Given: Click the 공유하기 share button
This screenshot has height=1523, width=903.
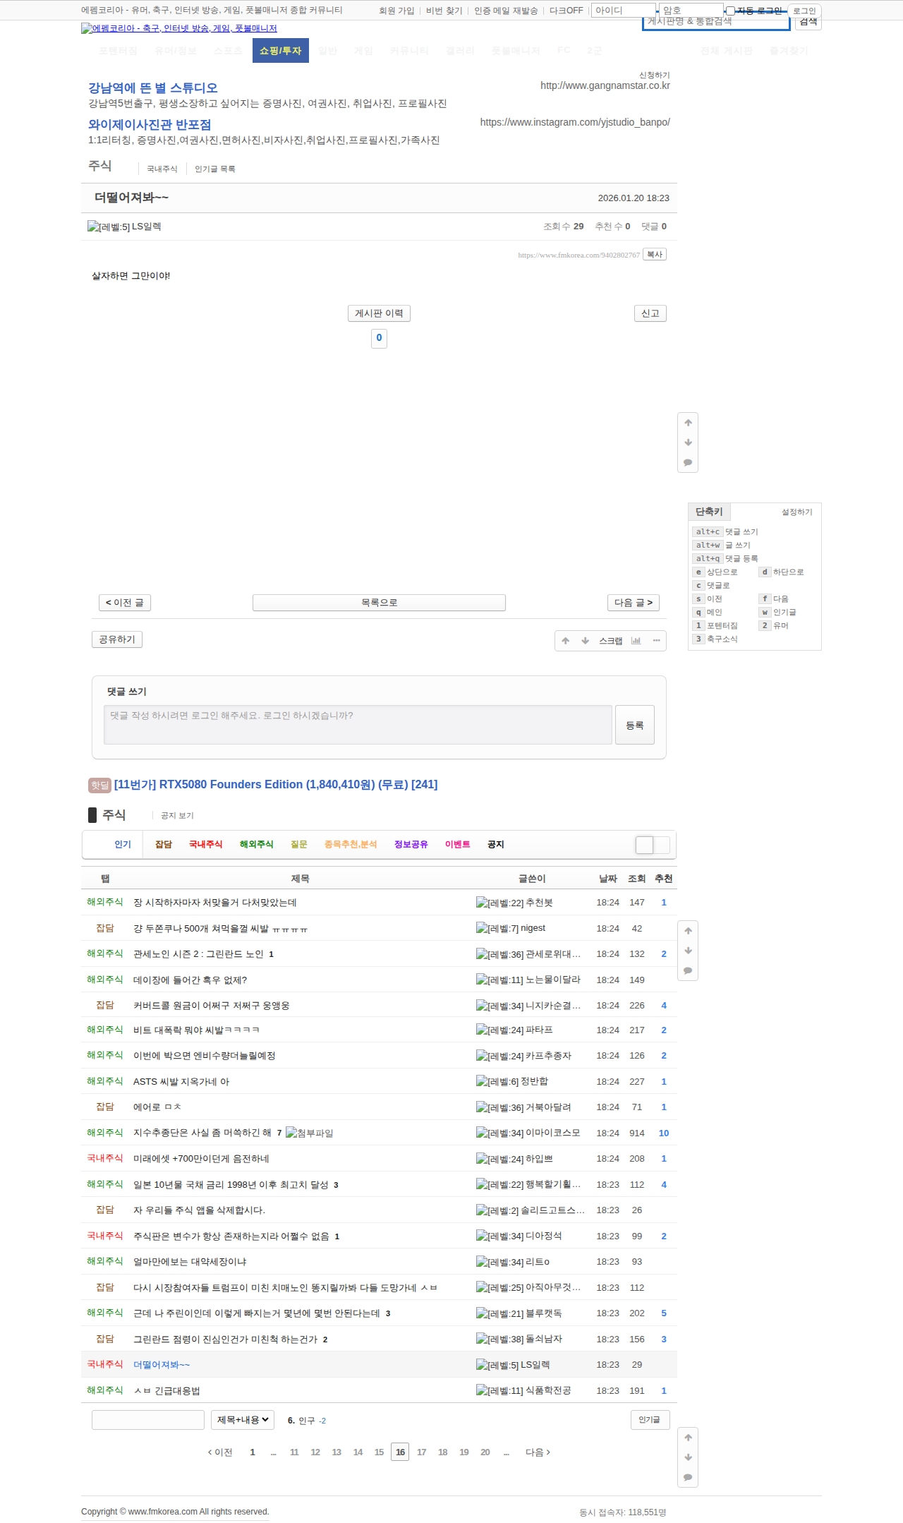Looking at the screenshot, I should point(117,639).
